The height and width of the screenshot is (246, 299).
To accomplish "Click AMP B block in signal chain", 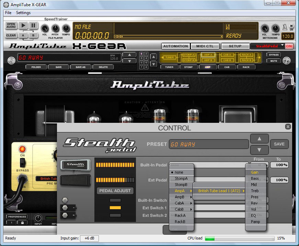I will pos(208,60).
